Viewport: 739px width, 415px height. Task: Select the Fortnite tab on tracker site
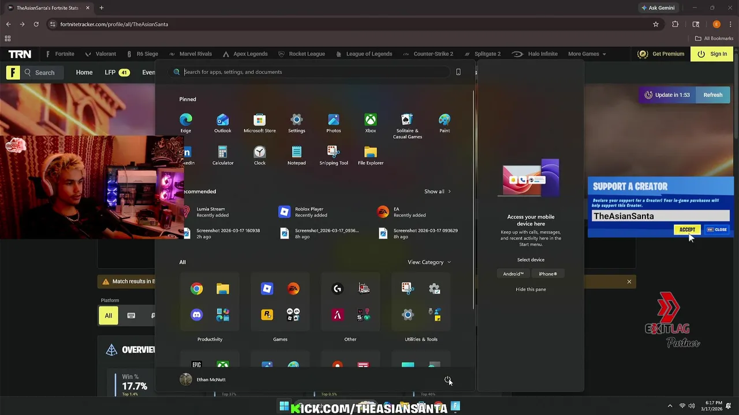tap(60, 54)
